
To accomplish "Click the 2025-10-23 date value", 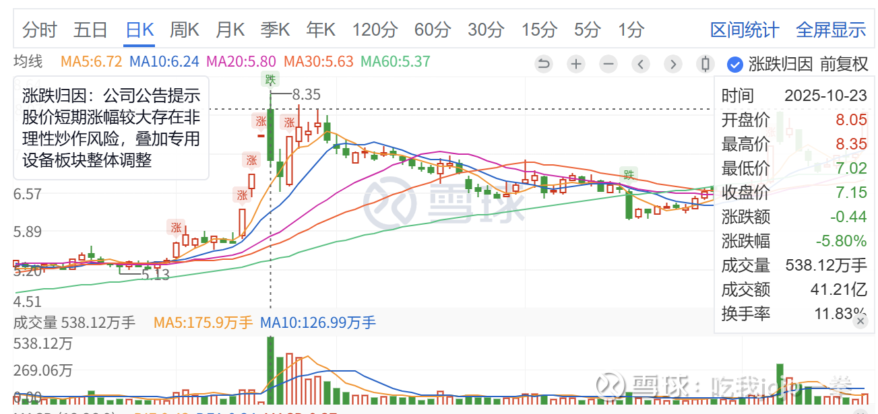I will click(x=825, y=96).
